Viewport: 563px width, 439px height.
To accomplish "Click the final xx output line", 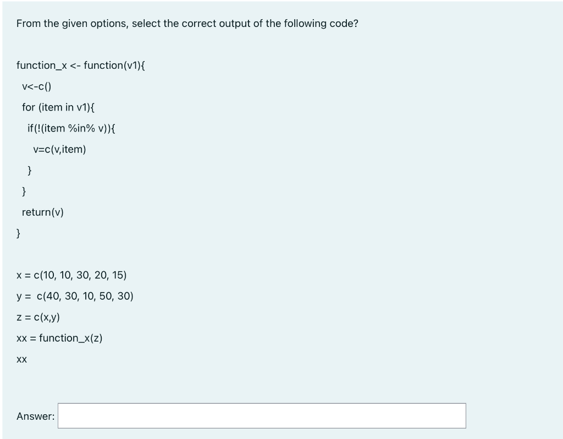I will (21, 359).
